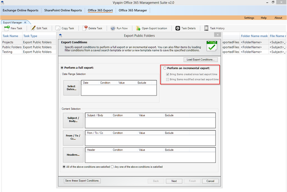Click the green checkmark calendar icon

click(x=212, y=46)
